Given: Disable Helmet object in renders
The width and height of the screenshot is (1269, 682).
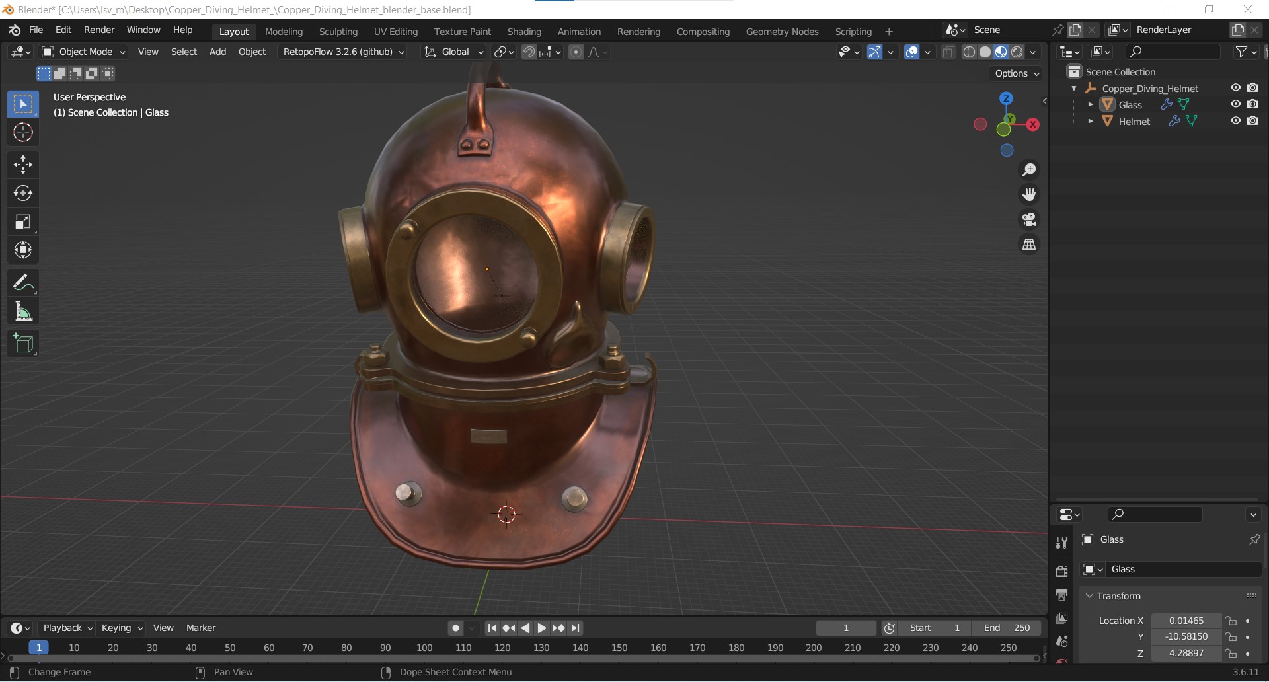Looking at the screenshot, I should pyautogui.click(x=1252, y=121).
